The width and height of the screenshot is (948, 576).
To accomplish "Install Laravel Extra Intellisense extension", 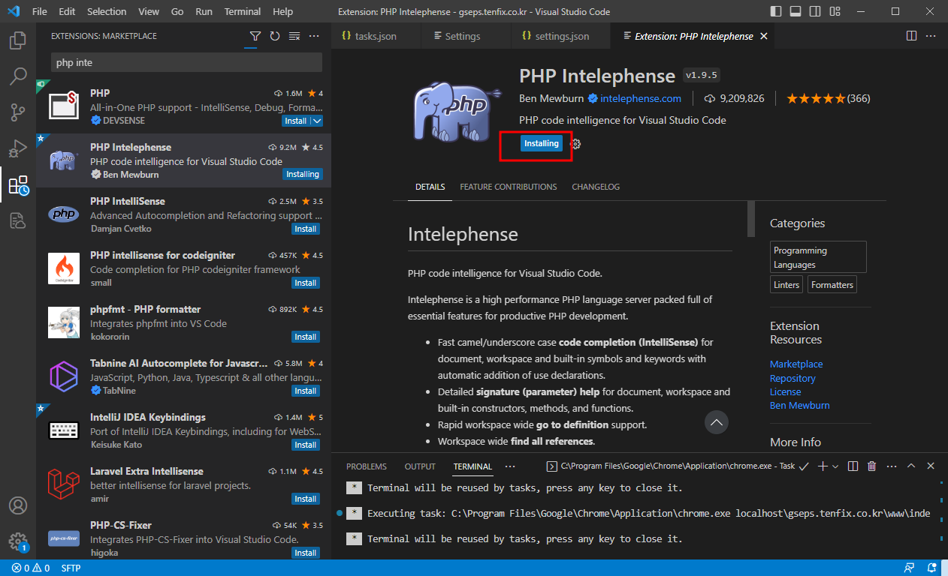I will tap(305, 499).
